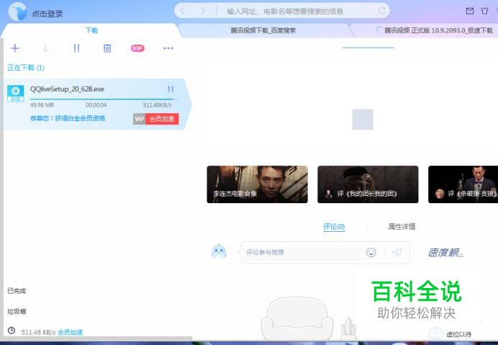Click the start download arrow icon

click(45, 48)
